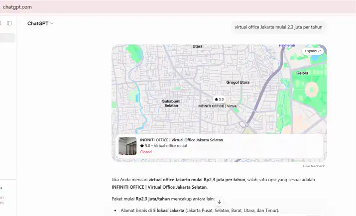356x216 pixels.
Task: Click the Grogol Utara map label
Action: (237, 82)
